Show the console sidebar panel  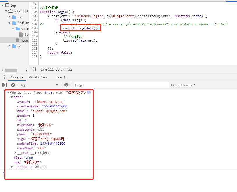pos(5,85)
